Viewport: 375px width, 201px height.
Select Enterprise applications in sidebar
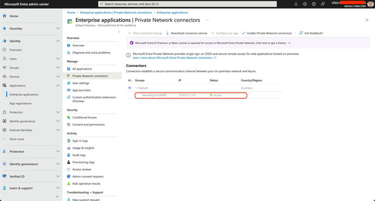tap(24, 94)
